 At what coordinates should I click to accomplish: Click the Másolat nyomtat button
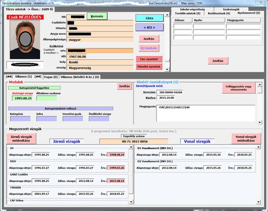[149, 66]
